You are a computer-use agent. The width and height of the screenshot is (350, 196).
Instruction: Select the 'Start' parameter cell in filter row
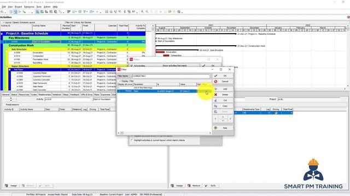[x=145, y=91]
